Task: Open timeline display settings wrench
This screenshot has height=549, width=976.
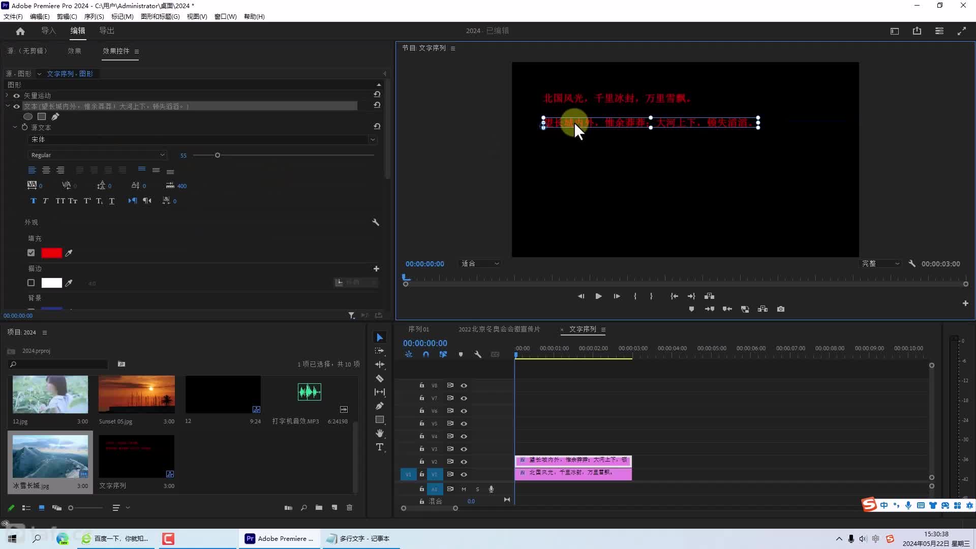Action: [x=478, y=354]
